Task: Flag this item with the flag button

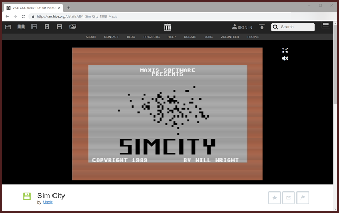Action: click(302, 197)
